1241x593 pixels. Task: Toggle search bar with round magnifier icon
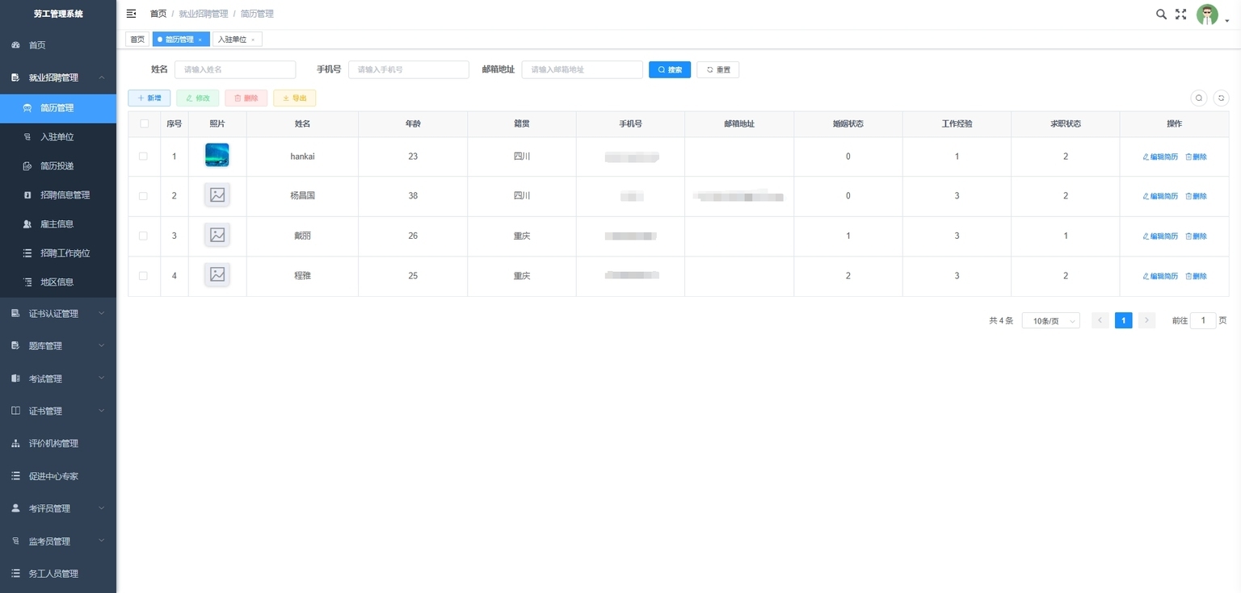(x=1199, y=98)
